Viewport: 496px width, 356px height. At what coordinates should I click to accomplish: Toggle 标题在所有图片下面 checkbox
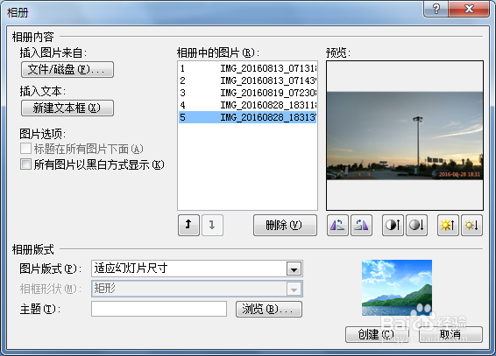click(25, 149)
